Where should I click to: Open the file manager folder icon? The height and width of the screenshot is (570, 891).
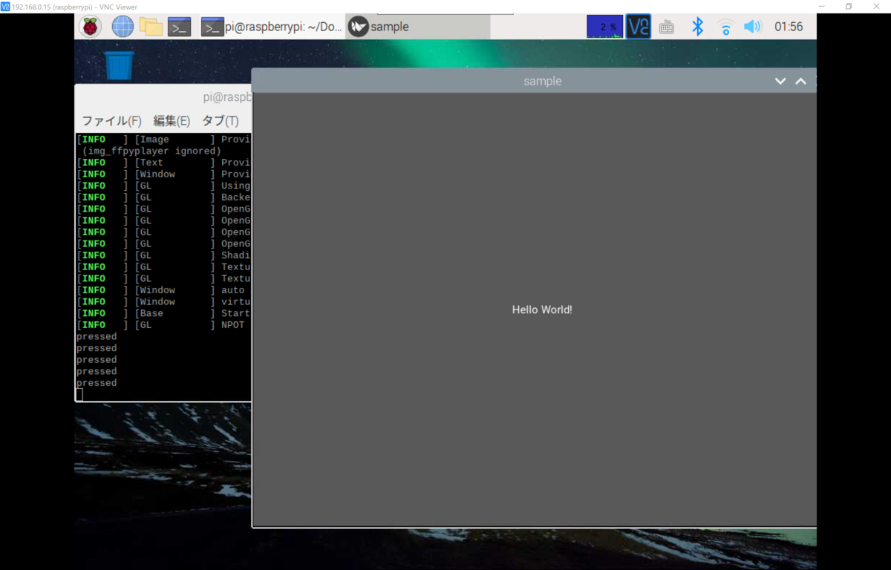tap(151, 27)
